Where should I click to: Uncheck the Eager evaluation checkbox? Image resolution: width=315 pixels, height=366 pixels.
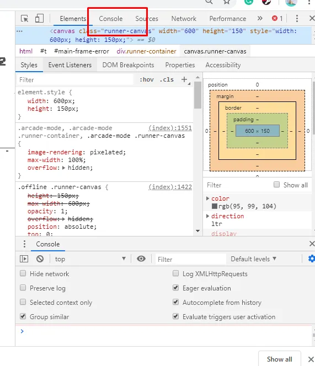(176, 288)
